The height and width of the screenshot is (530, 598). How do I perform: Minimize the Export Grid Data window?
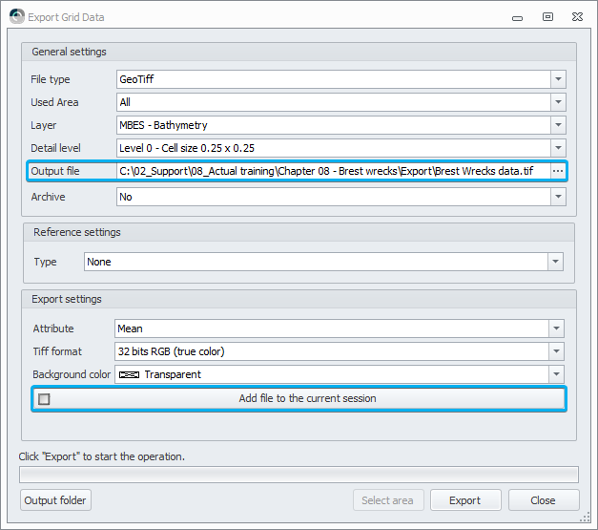516,16
